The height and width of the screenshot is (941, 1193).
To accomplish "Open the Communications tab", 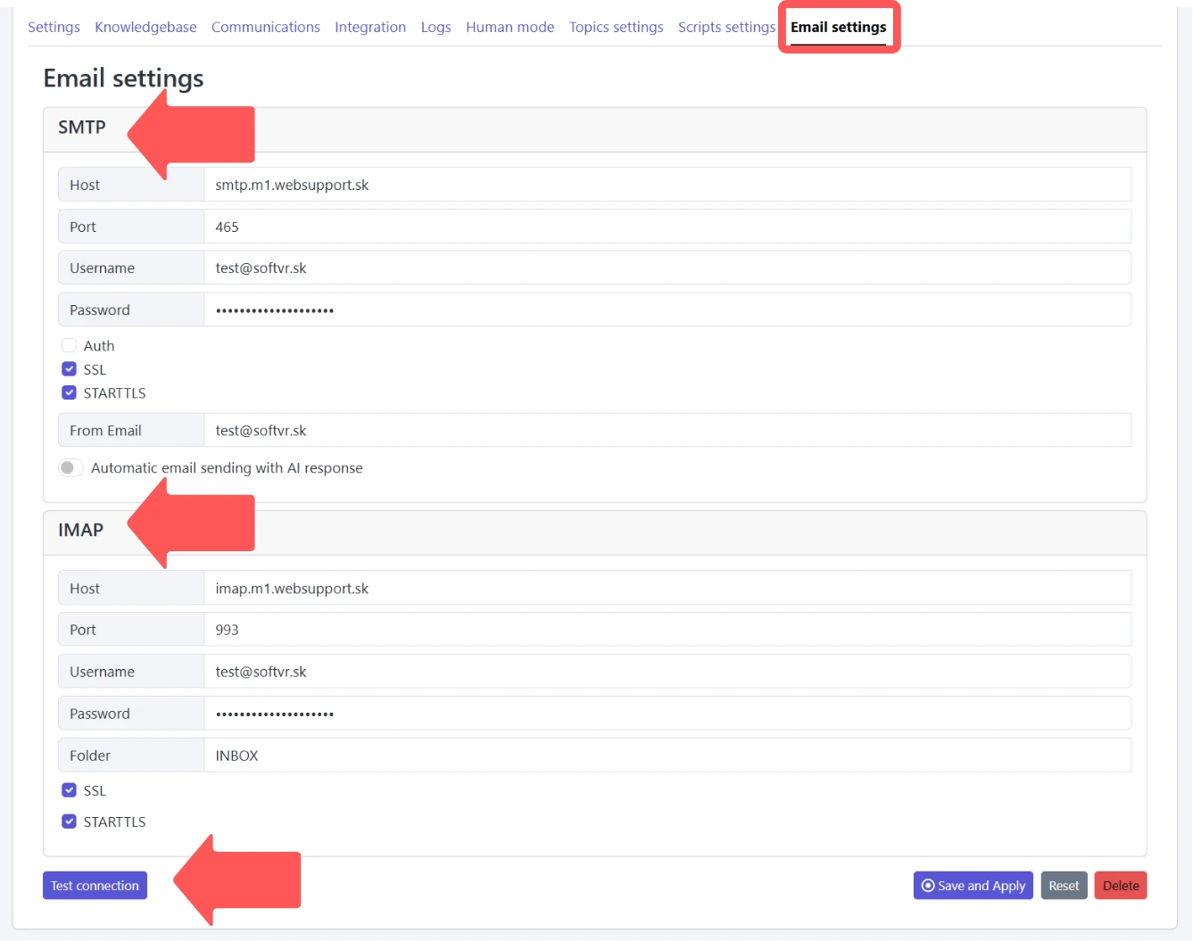I will click(x=265, y=27).
